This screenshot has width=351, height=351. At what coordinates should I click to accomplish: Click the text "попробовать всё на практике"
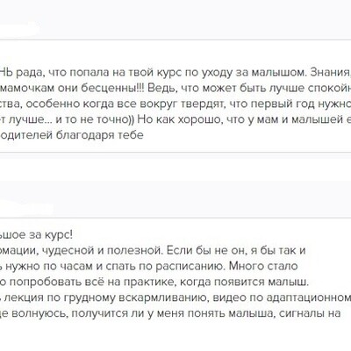click(x=93, y=283)
